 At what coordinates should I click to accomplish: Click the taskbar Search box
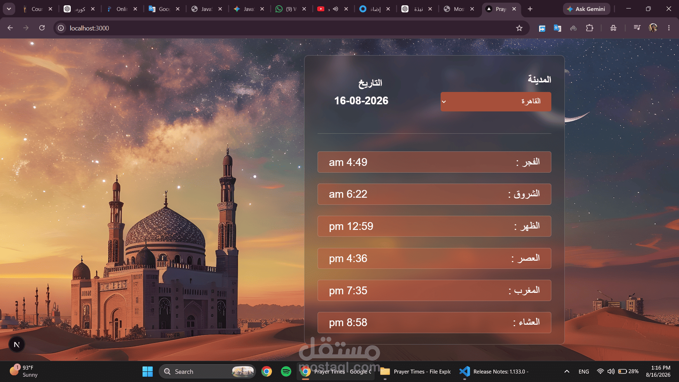[x=207, y=371]
